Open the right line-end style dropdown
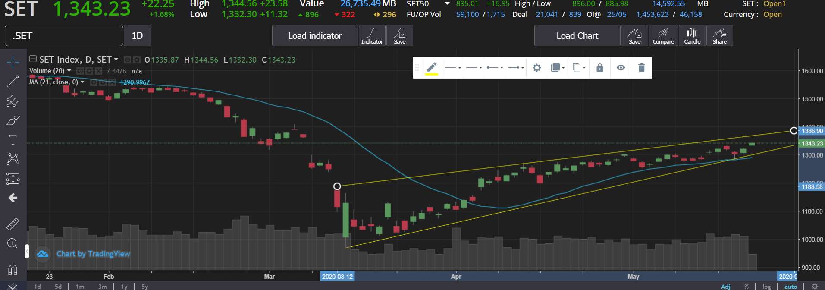 (516, 68)
